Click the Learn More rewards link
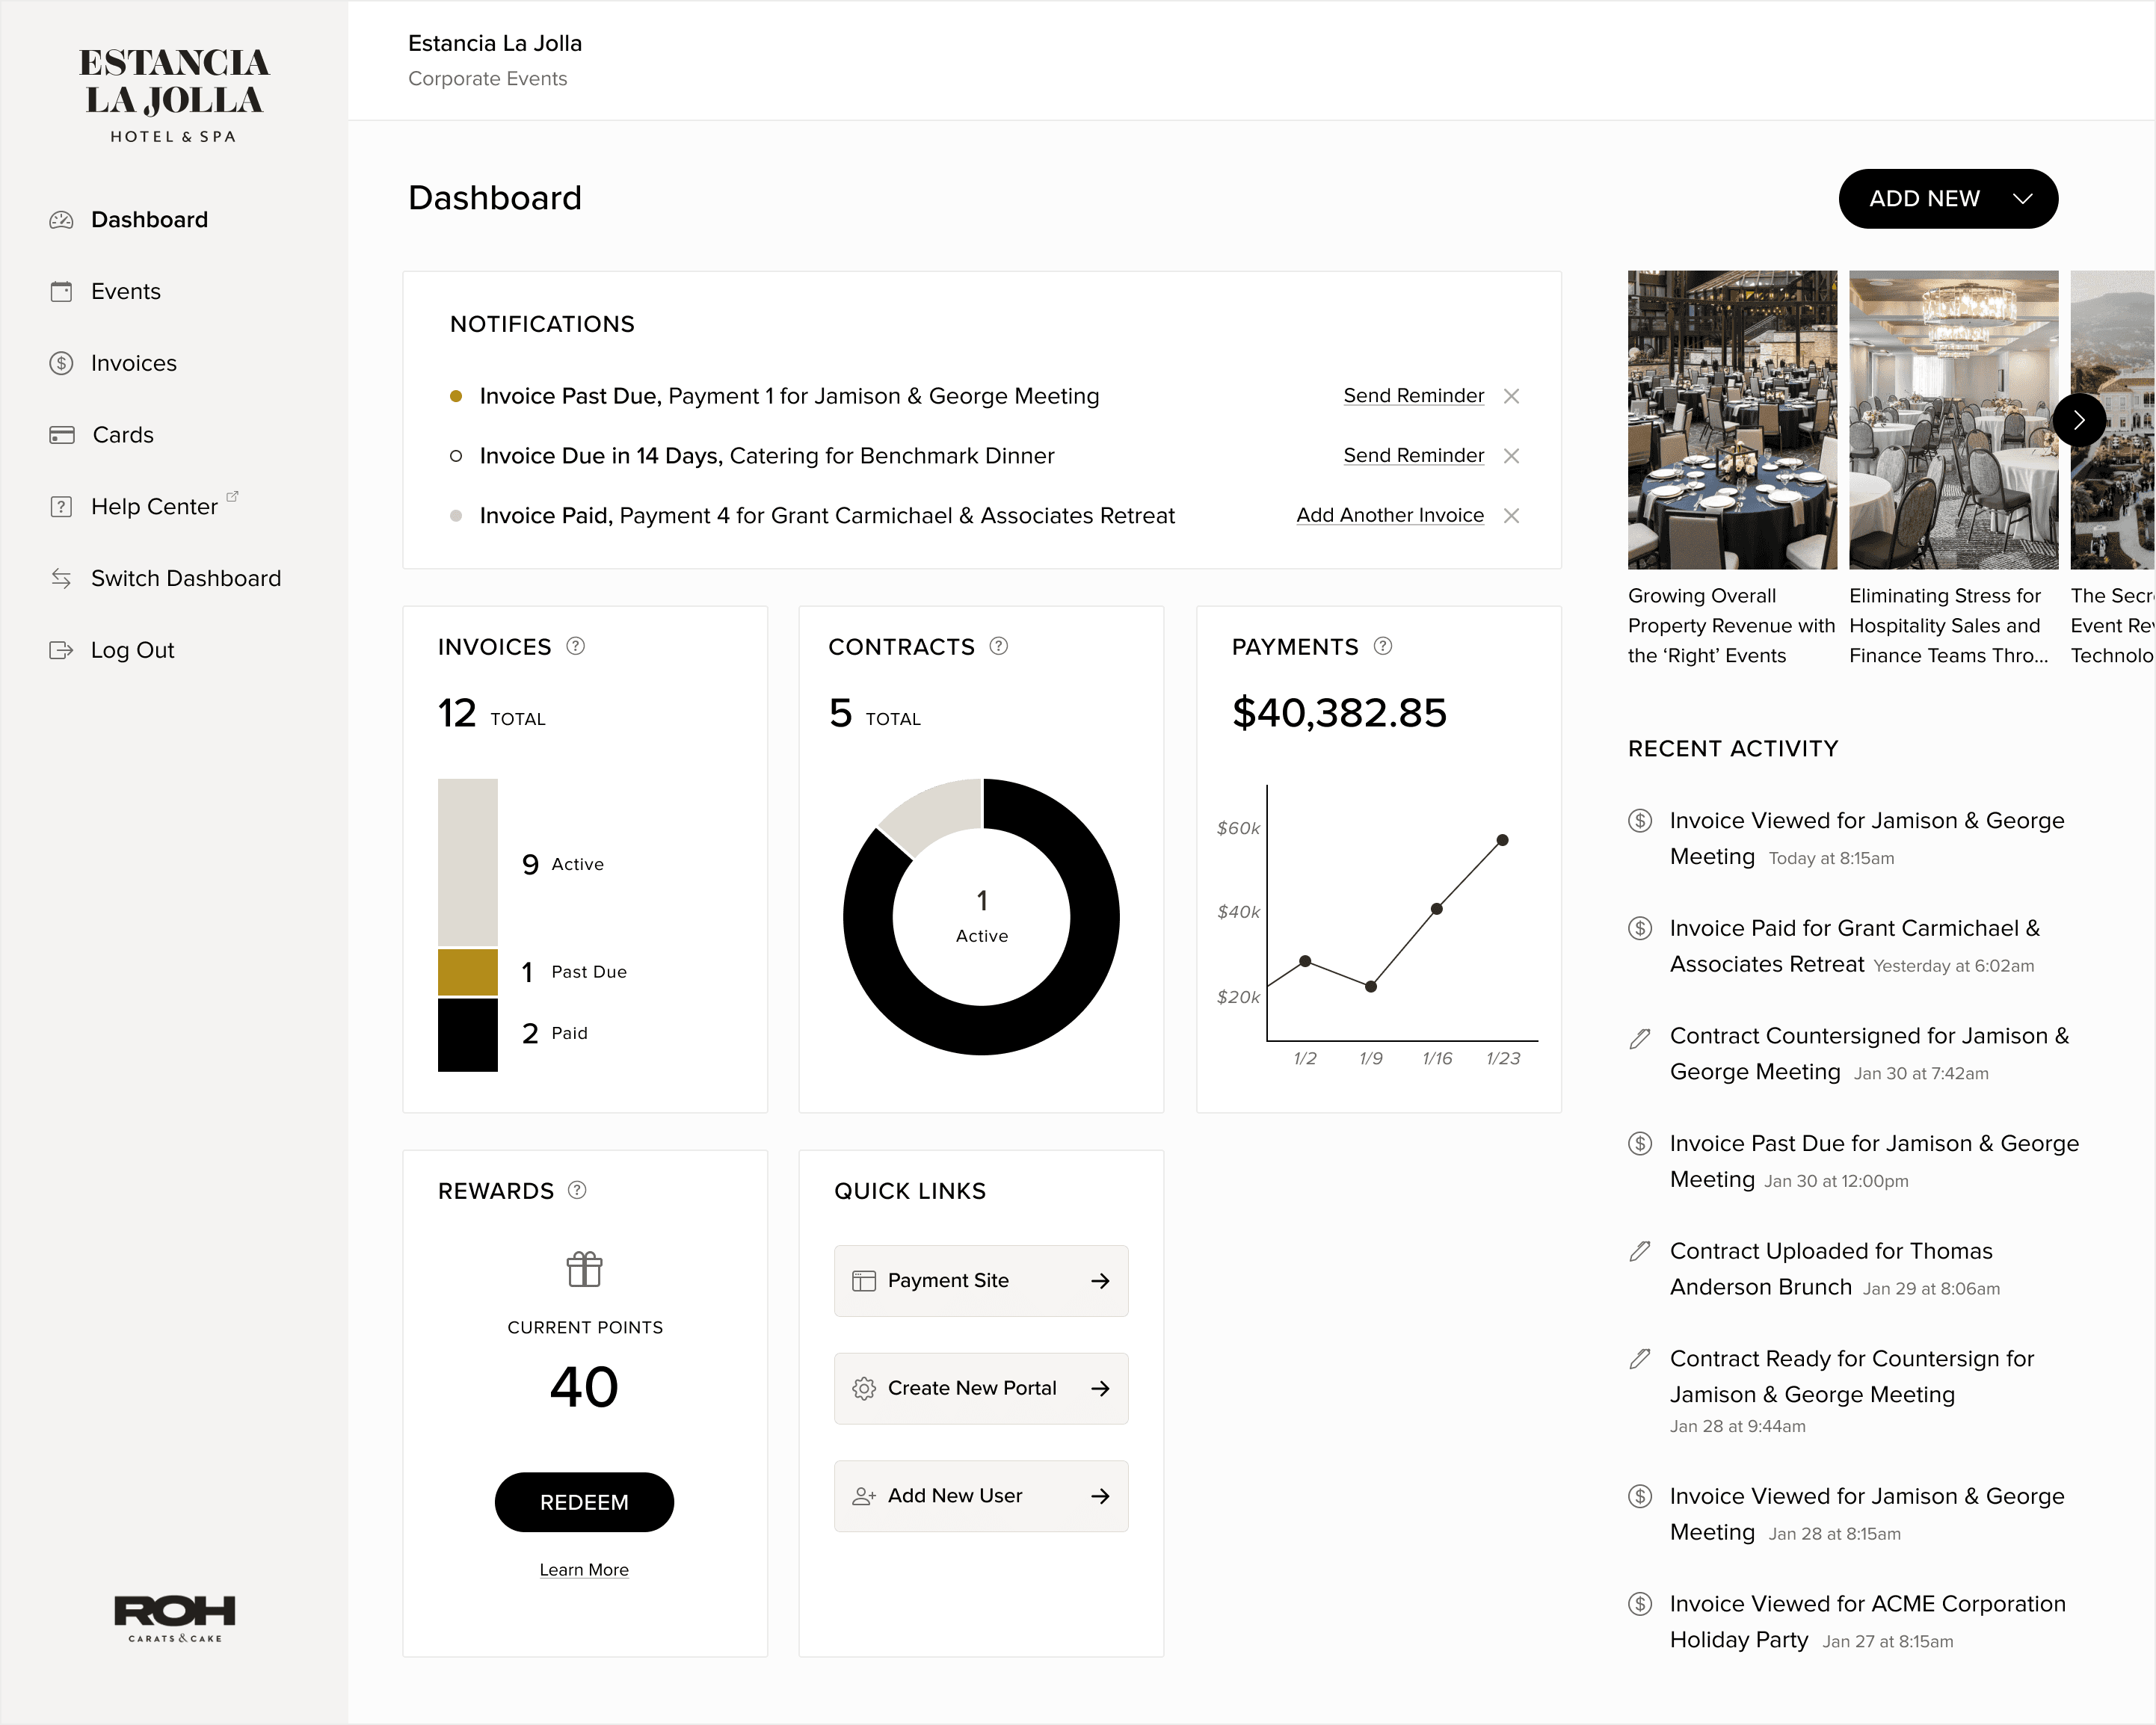 click(x=584, y=1570)
